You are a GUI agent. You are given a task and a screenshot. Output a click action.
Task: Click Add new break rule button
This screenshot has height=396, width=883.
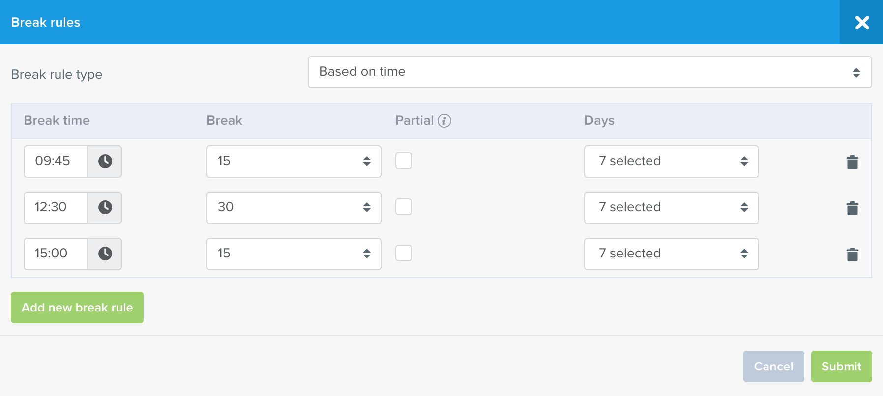[x=77, y=308]
